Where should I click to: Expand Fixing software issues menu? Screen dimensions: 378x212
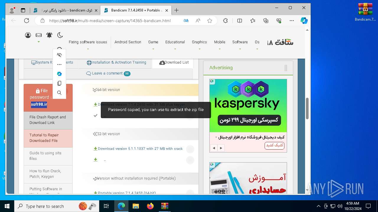coord(88,42)
